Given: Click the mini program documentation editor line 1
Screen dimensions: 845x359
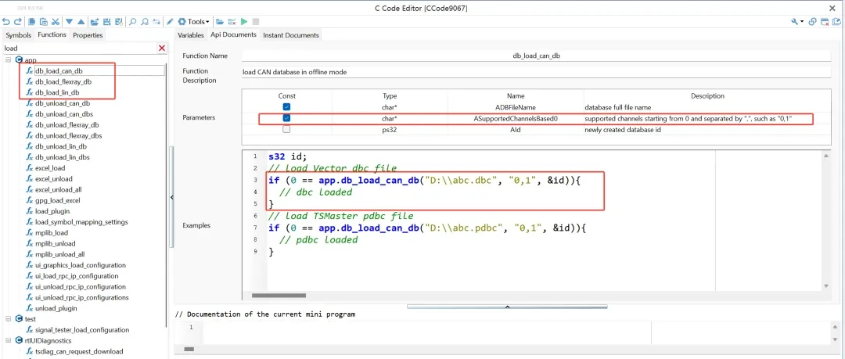Looking at the screenshot, I should (x=427, y=328).
